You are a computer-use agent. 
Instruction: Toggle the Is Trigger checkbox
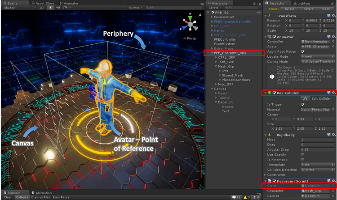click(x=302, y=104)
